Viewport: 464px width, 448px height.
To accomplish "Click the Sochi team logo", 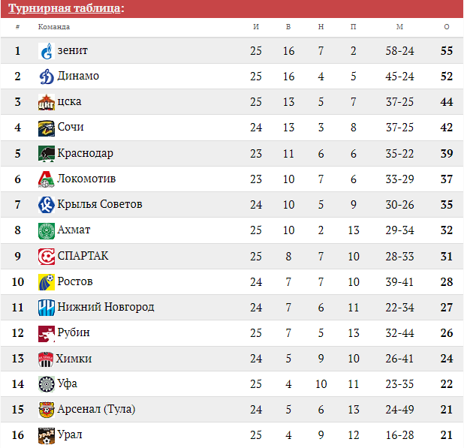I will [x=47, y=128].
